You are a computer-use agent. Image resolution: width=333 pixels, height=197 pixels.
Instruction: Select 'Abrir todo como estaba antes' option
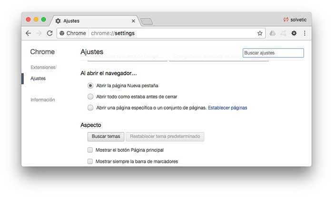[x=90, y=96]
